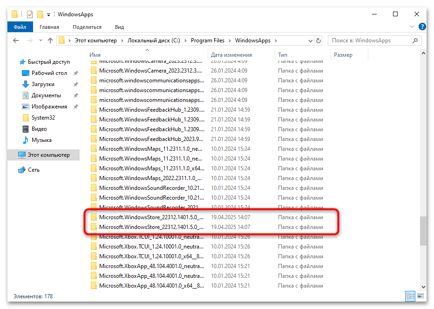This screenshot has height=309, width=434.
Task: Open Pictures (Изображения) in sidebar
Action: (x=44, y=107)
